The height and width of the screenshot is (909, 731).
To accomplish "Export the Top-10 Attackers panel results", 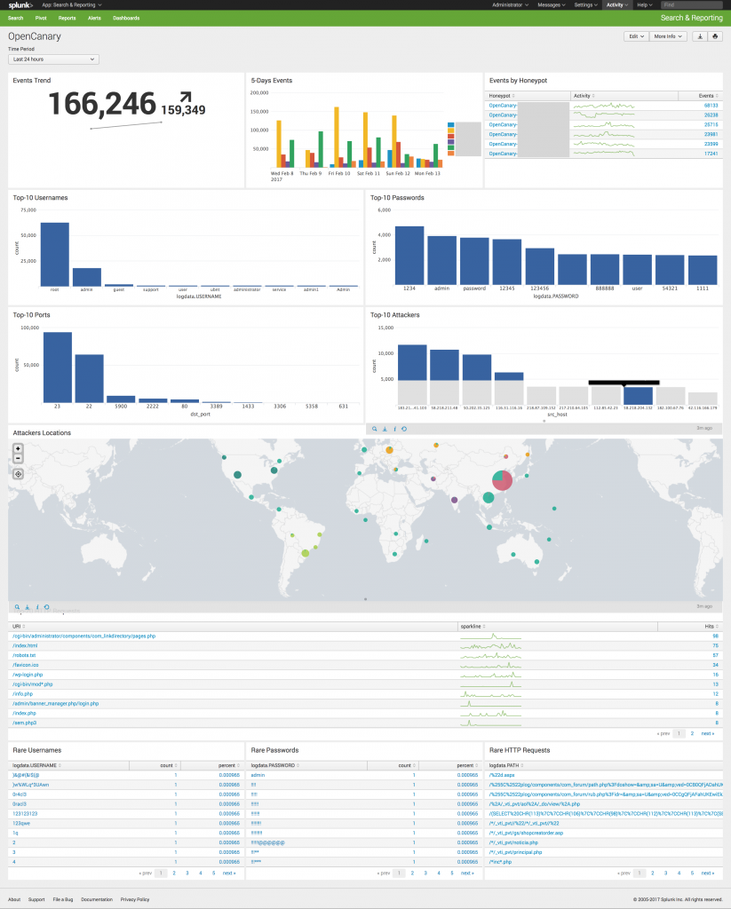I will coord(385,429).
